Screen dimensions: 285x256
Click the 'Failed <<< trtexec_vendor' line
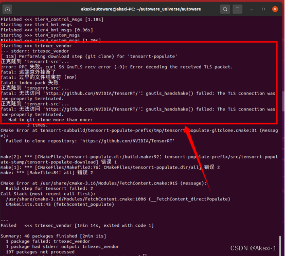coord(77,226)
